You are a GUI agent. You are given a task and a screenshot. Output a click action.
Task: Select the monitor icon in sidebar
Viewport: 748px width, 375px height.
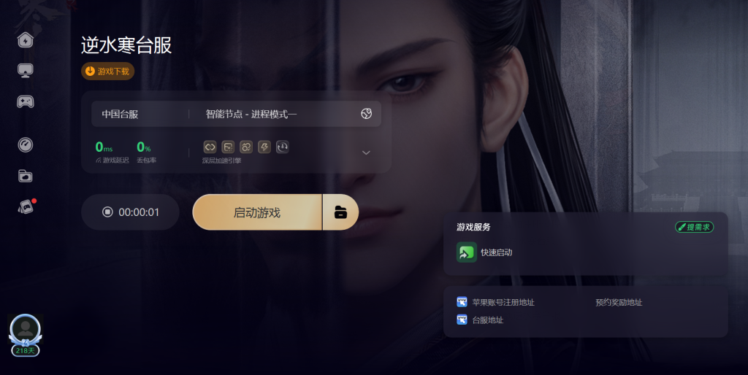[26, 71]
